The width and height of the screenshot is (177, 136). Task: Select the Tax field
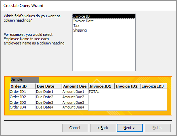(x=104, y=26)
